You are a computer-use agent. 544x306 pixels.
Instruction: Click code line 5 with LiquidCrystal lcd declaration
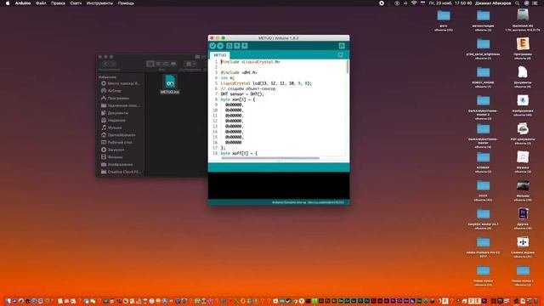click(266, 83)
